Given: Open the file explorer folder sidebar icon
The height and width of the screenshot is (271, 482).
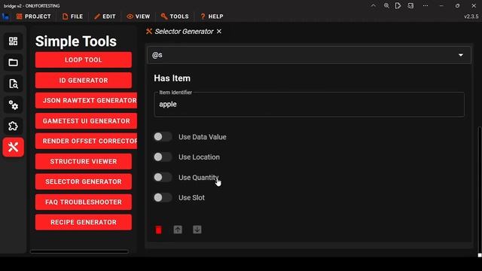Looking at the screenshot, I should [x=14, y=62].
